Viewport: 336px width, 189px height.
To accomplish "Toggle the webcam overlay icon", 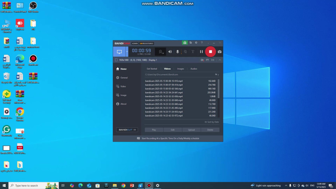I will point(161,52).
